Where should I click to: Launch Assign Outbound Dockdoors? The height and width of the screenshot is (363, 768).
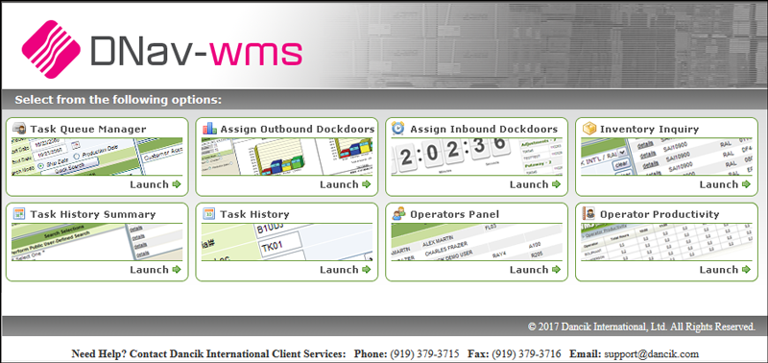(346, 184)
